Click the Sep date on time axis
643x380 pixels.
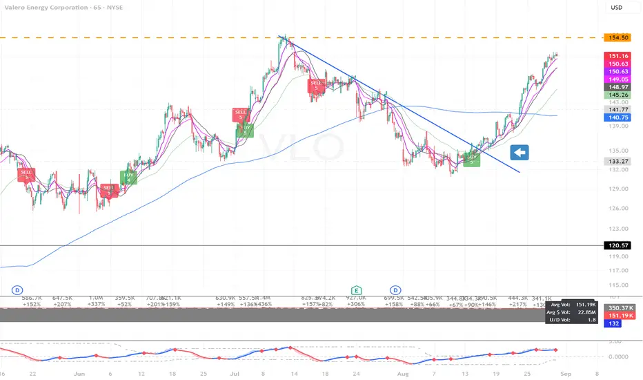pyautogui.click(x=566, y=374)
